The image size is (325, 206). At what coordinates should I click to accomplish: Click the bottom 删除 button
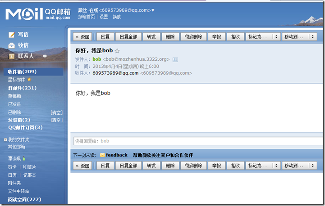[170, 166]
